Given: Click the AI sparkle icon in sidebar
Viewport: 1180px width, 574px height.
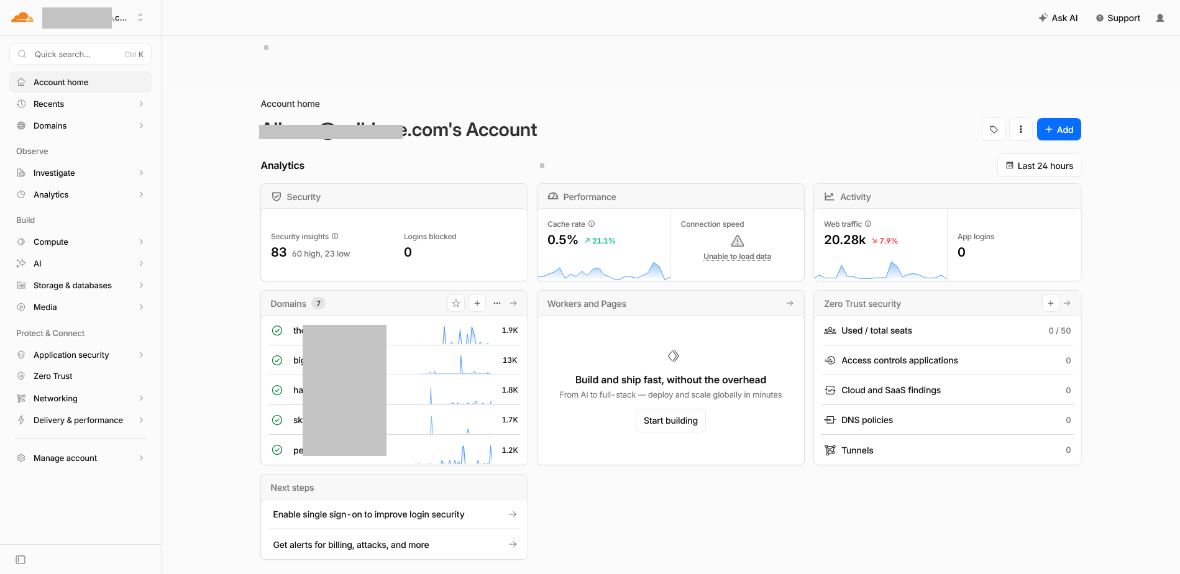Looking at the screenshot, I should [x=21, y=263].
